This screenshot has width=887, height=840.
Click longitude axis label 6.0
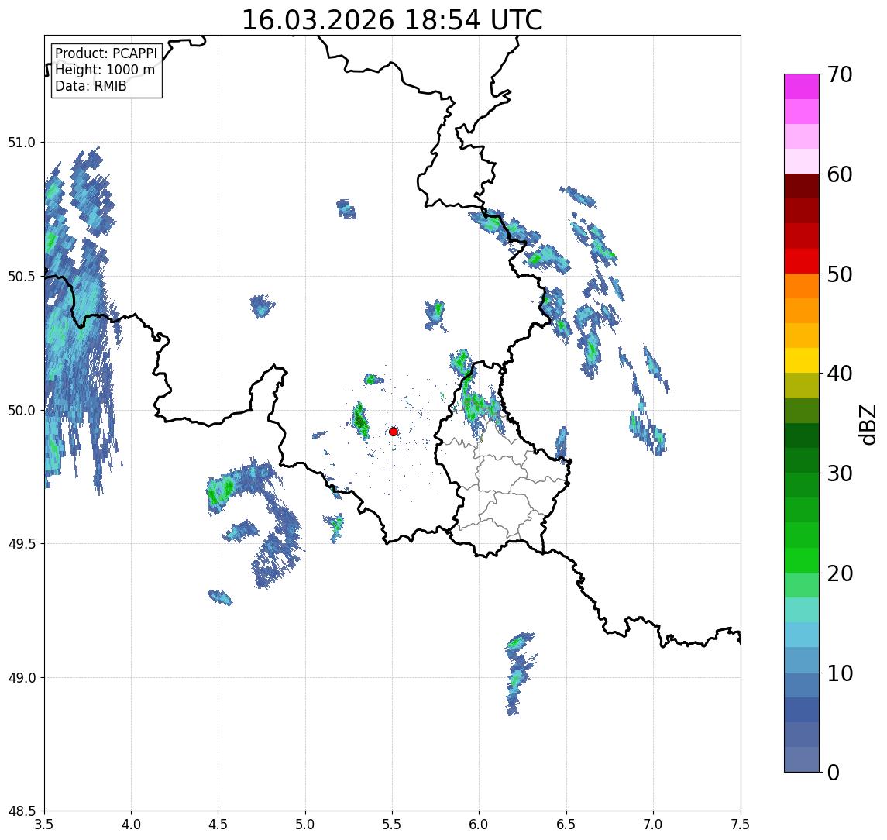coord(480,825)
